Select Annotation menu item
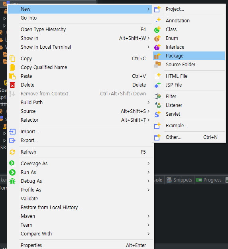This screenshot has height=249, width=228. pos(189,21)
